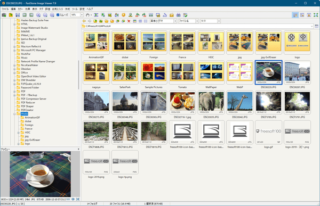
Task: Click the compare selected images icon
Action: point(151,15)
